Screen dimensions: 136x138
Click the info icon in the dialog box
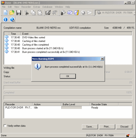pos(37,67)
